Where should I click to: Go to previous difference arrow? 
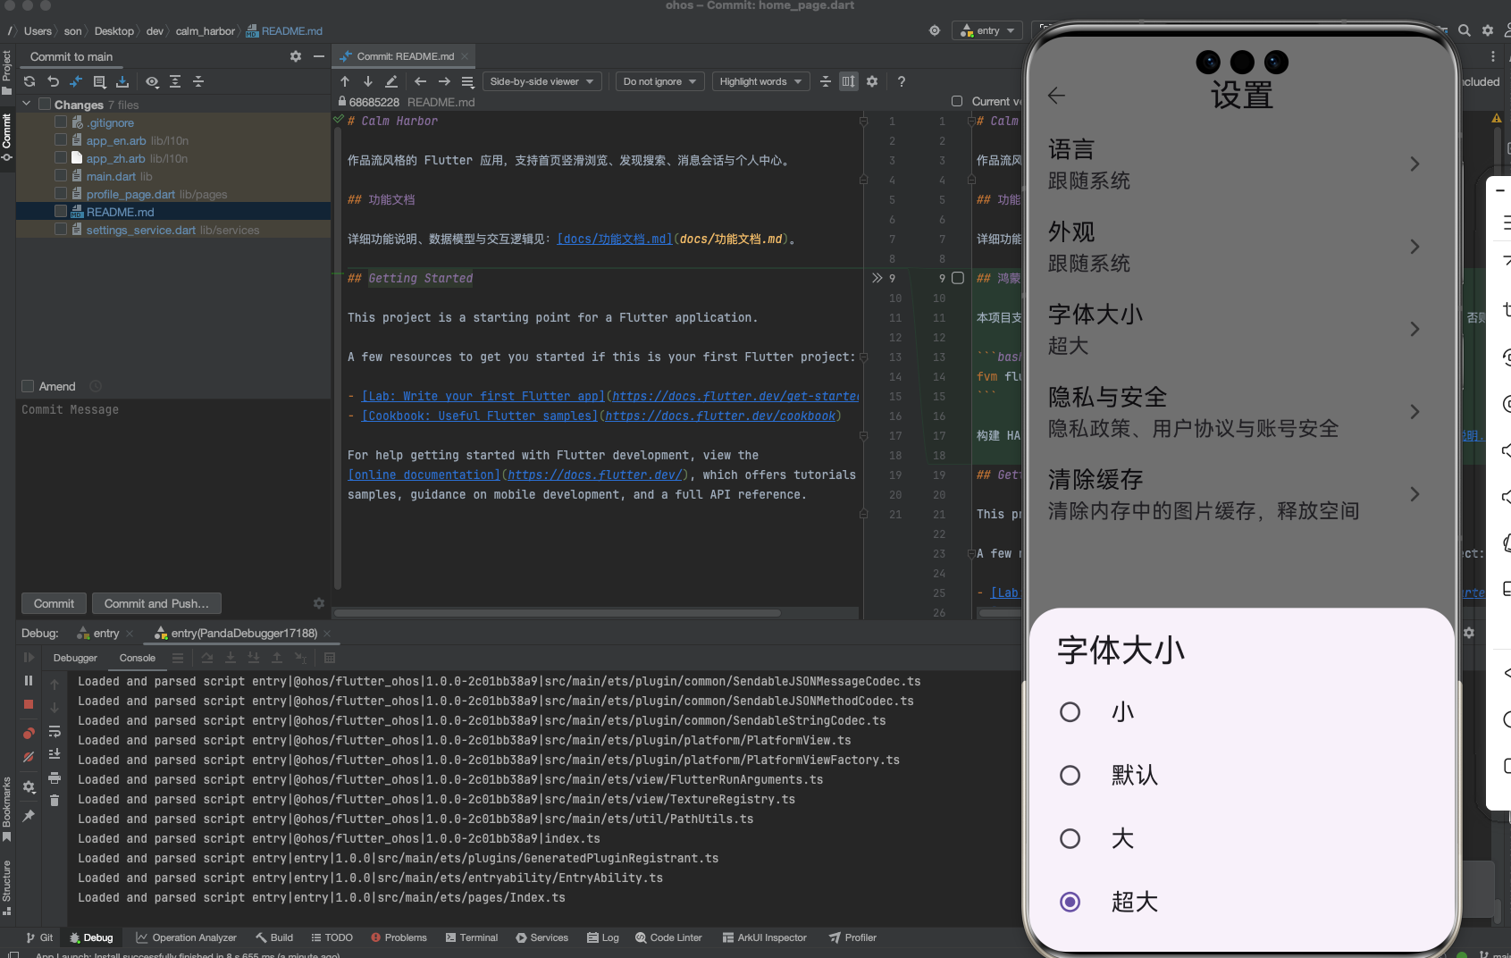click(x=345, y=81)
